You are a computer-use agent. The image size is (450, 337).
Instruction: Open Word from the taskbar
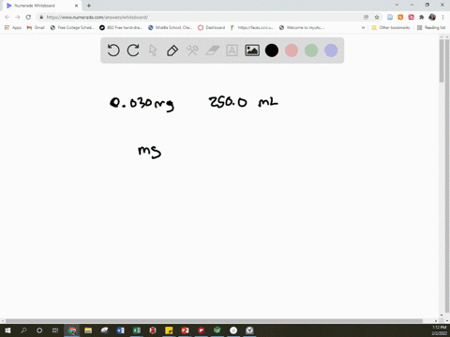tap(121, 330)
